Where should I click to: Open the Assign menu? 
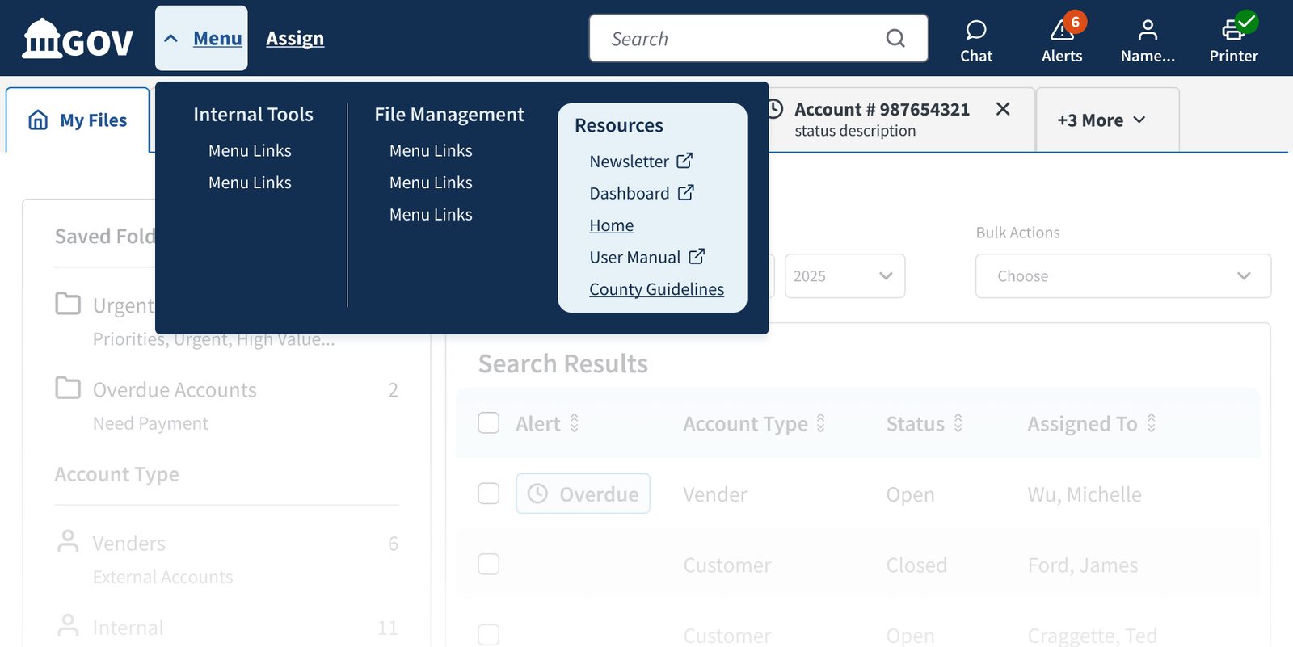pyautogui.click(x=295, y=38)
